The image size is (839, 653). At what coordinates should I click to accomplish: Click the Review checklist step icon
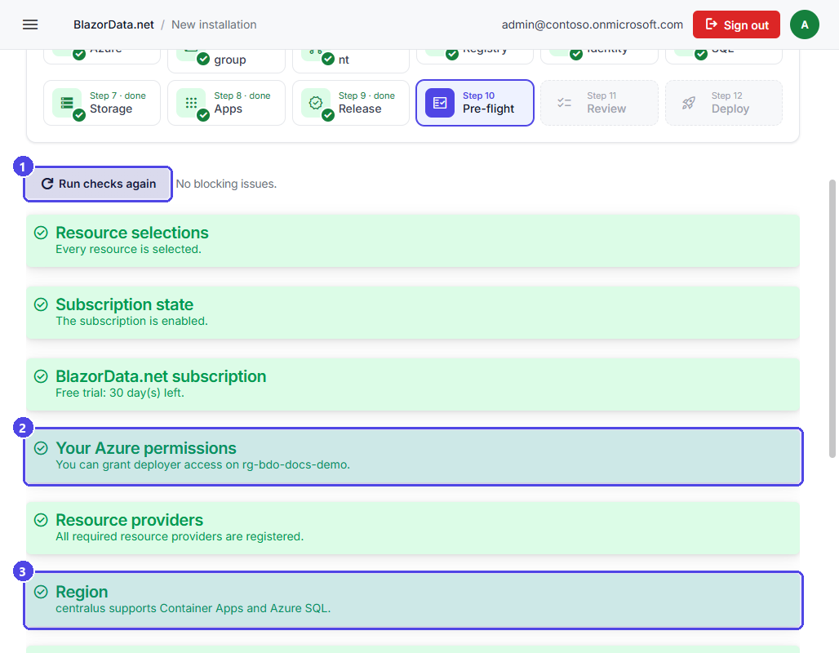(x=565, y=103)
